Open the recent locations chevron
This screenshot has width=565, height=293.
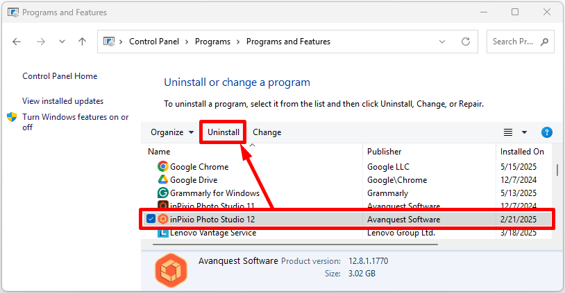pyautogui.click(x=62, y=42)
